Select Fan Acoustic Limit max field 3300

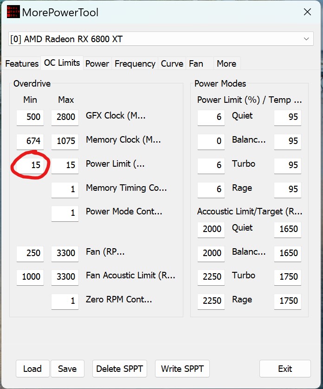click(65, 277)
